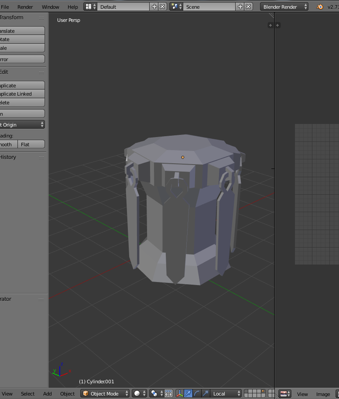
Task: Click the History panel grip dots
Action: click(41, 158)
